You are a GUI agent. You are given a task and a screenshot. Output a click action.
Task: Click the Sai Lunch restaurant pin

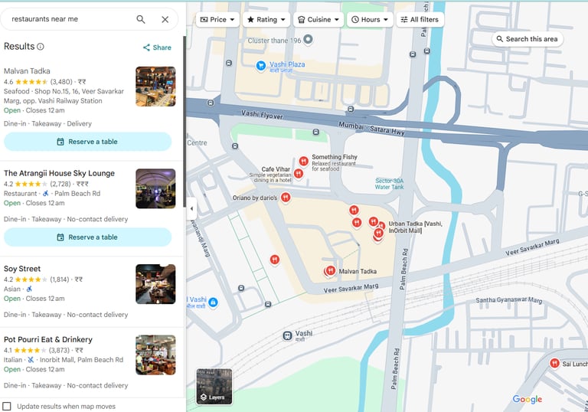pyautogui.click(x=554, y=363)
